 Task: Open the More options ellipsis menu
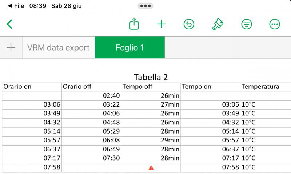[x=274, y=24]
